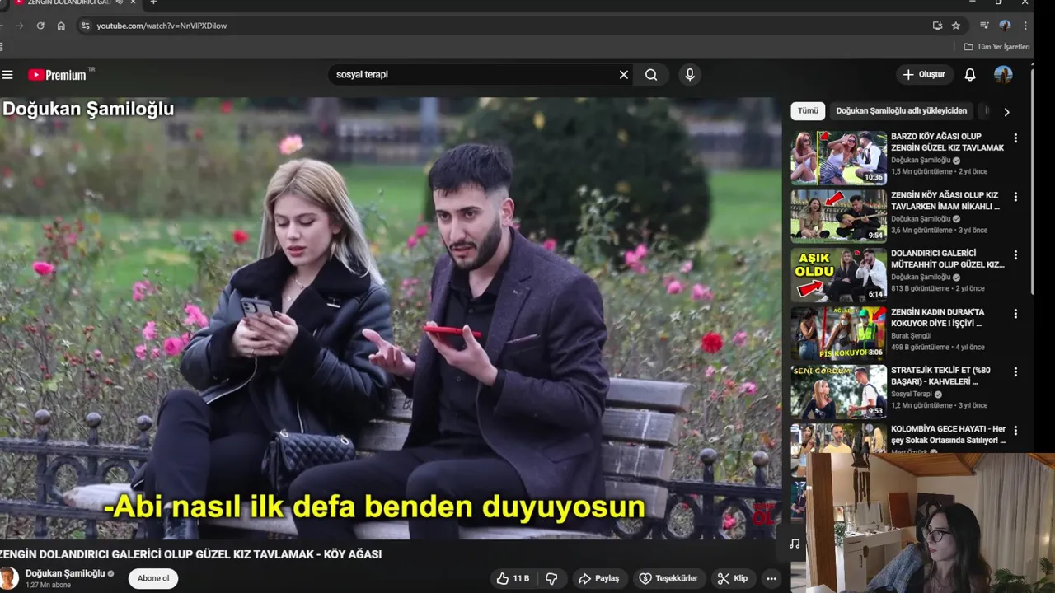Subscribe with Abone ol button

(153, 578)
